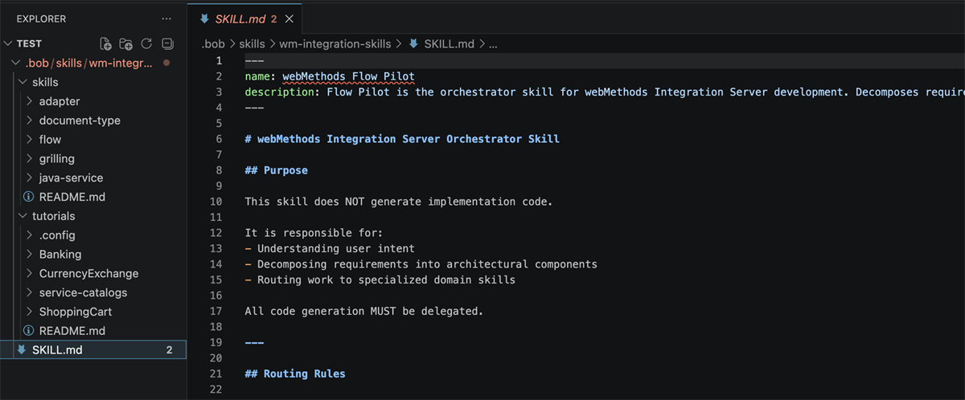
Task: Collapse the TEST workspace section
Action: 8,43
